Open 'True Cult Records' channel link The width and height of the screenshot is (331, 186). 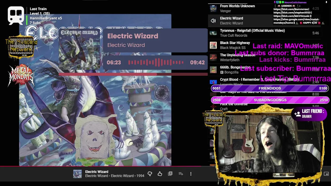[234, 35]
